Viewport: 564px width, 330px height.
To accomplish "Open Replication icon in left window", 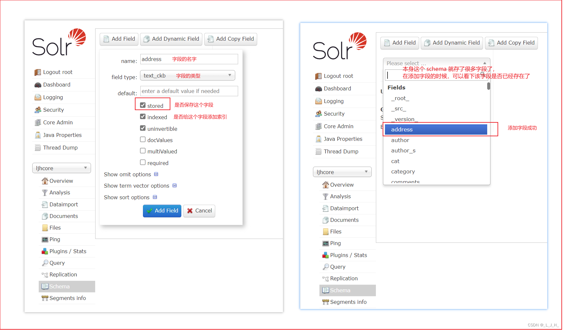I will coord(45,275).
